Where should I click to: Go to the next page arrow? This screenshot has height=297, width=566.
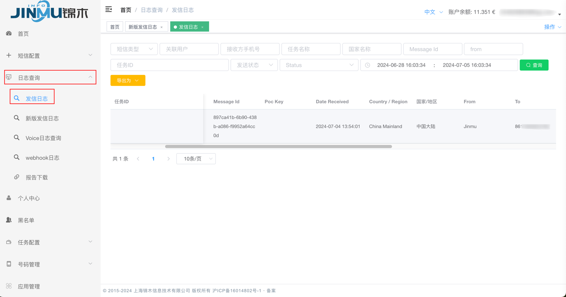click(168, 159)
